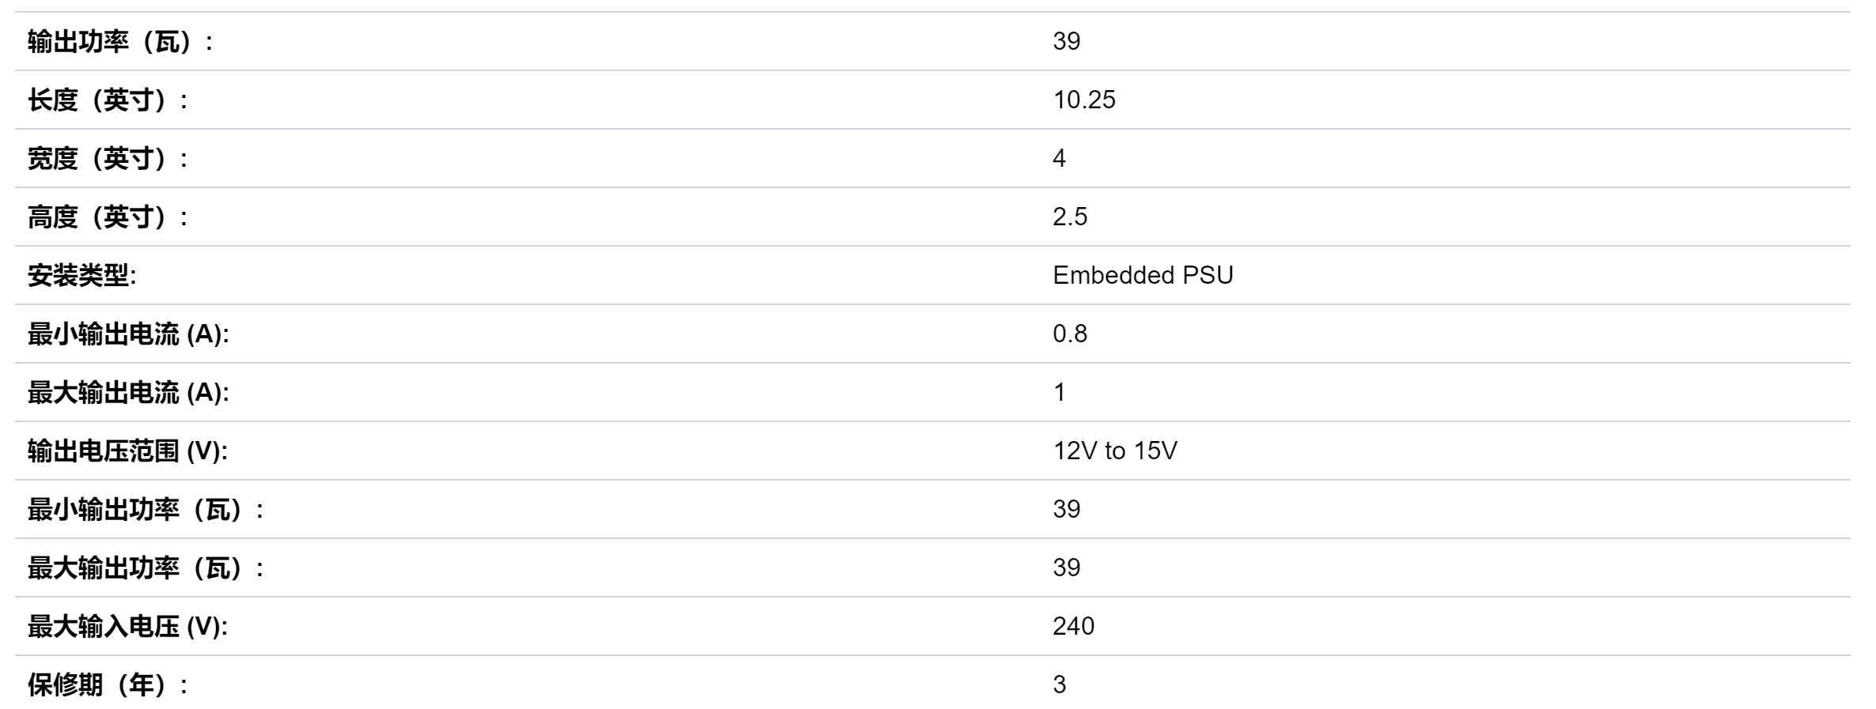Select the 10.25 length value
1876x709 pixels.
click(1084, 100)
